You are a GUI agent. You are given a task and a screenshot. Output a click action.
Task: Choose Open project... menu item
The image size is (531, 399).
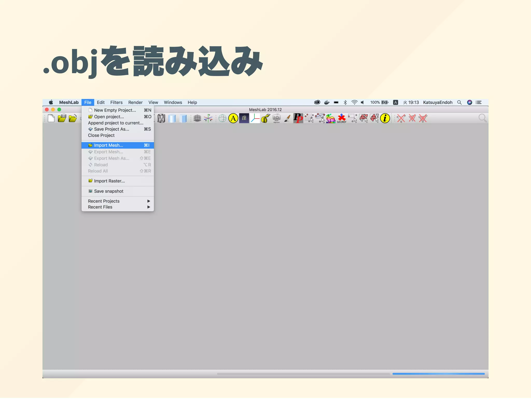tap(118, 117)
